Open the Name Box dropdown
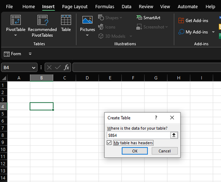 (x=33, y=68)
